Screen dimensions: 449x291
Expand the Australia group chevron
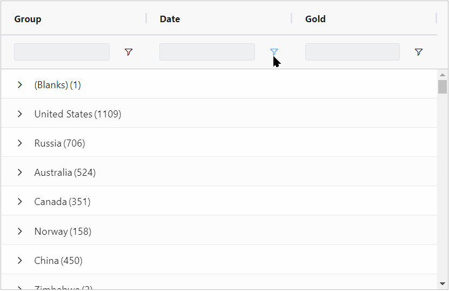[x=20, y=173]
